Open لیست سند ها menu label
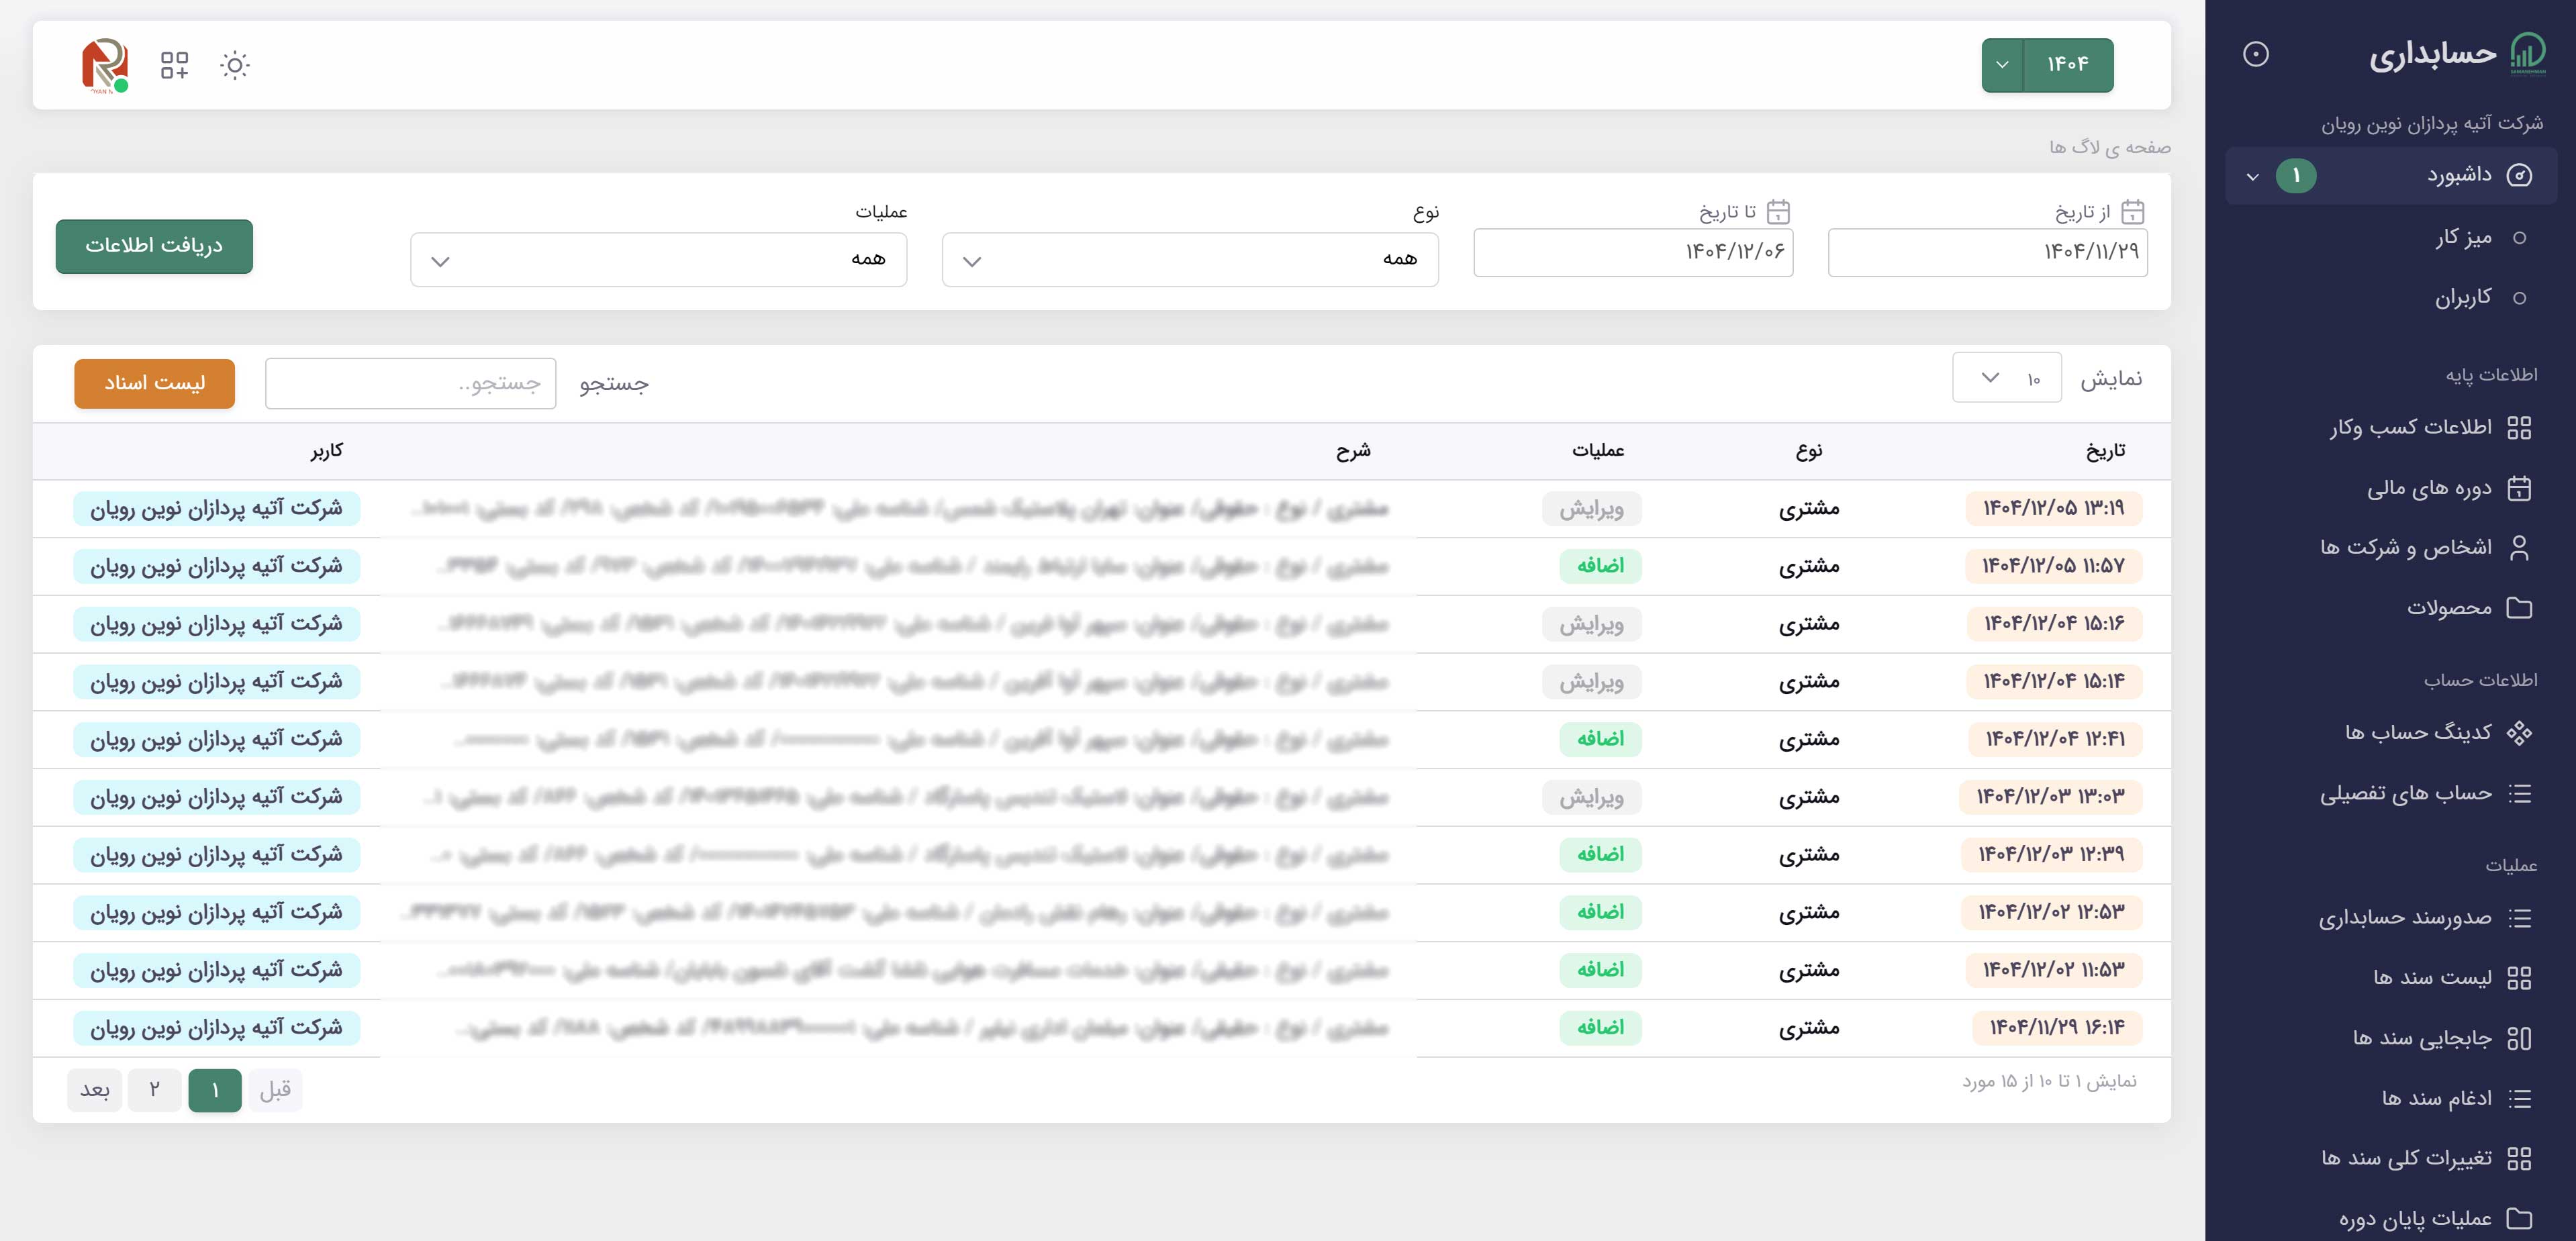The image size is (2576, 1241). (2432, 977)
